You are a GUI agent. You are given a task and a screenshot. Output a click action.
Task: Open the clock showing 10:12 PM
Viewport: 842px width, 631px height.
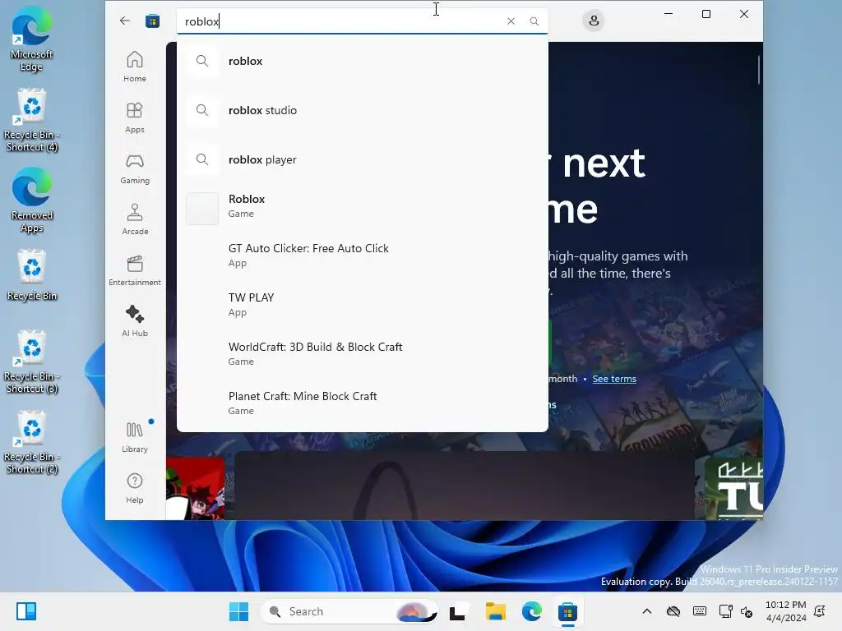(x=785, y=611)
